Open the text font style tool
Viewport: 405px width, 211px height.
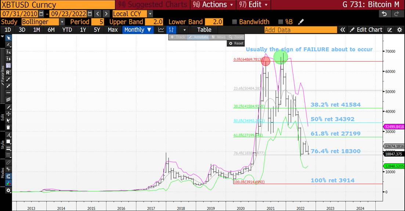(8, 135)
